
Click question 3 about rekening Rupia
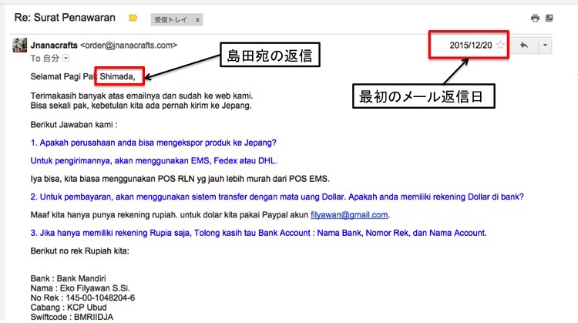(258, 233)
